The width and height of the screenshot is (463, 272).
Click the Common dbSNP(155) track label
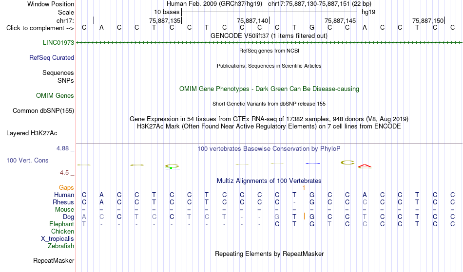(43, 111)
